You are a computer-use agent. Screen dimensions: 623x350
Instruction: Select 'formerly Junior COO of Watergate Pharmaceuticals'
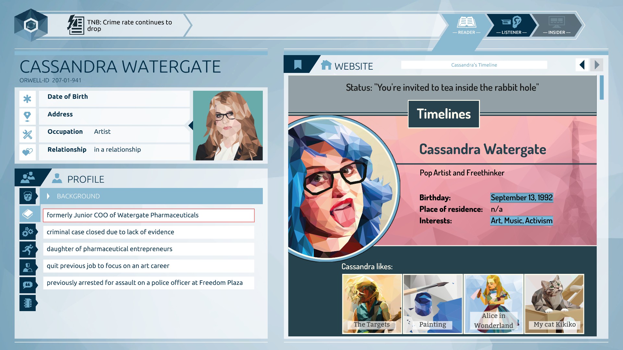point(149,215)
